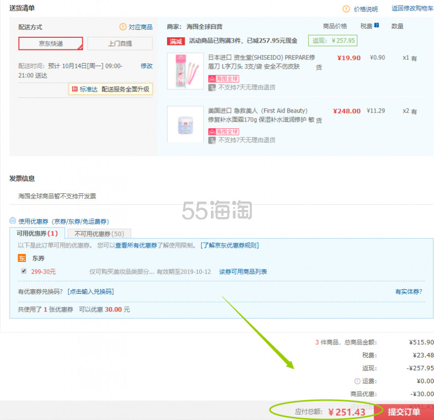Viewport: 434px width, 420px height.
Task: Open Shiseido eyebrow razor product thumbnail
Action: (x=185, y=71)
